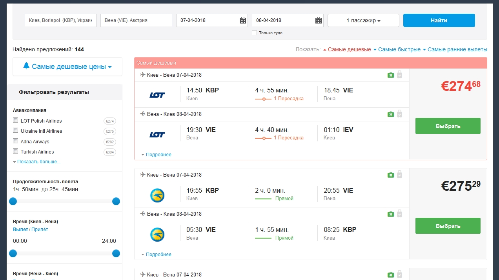Click the grey checked-luggage icon on LOT return flight

pyautogui.click(x=399, y=114)
